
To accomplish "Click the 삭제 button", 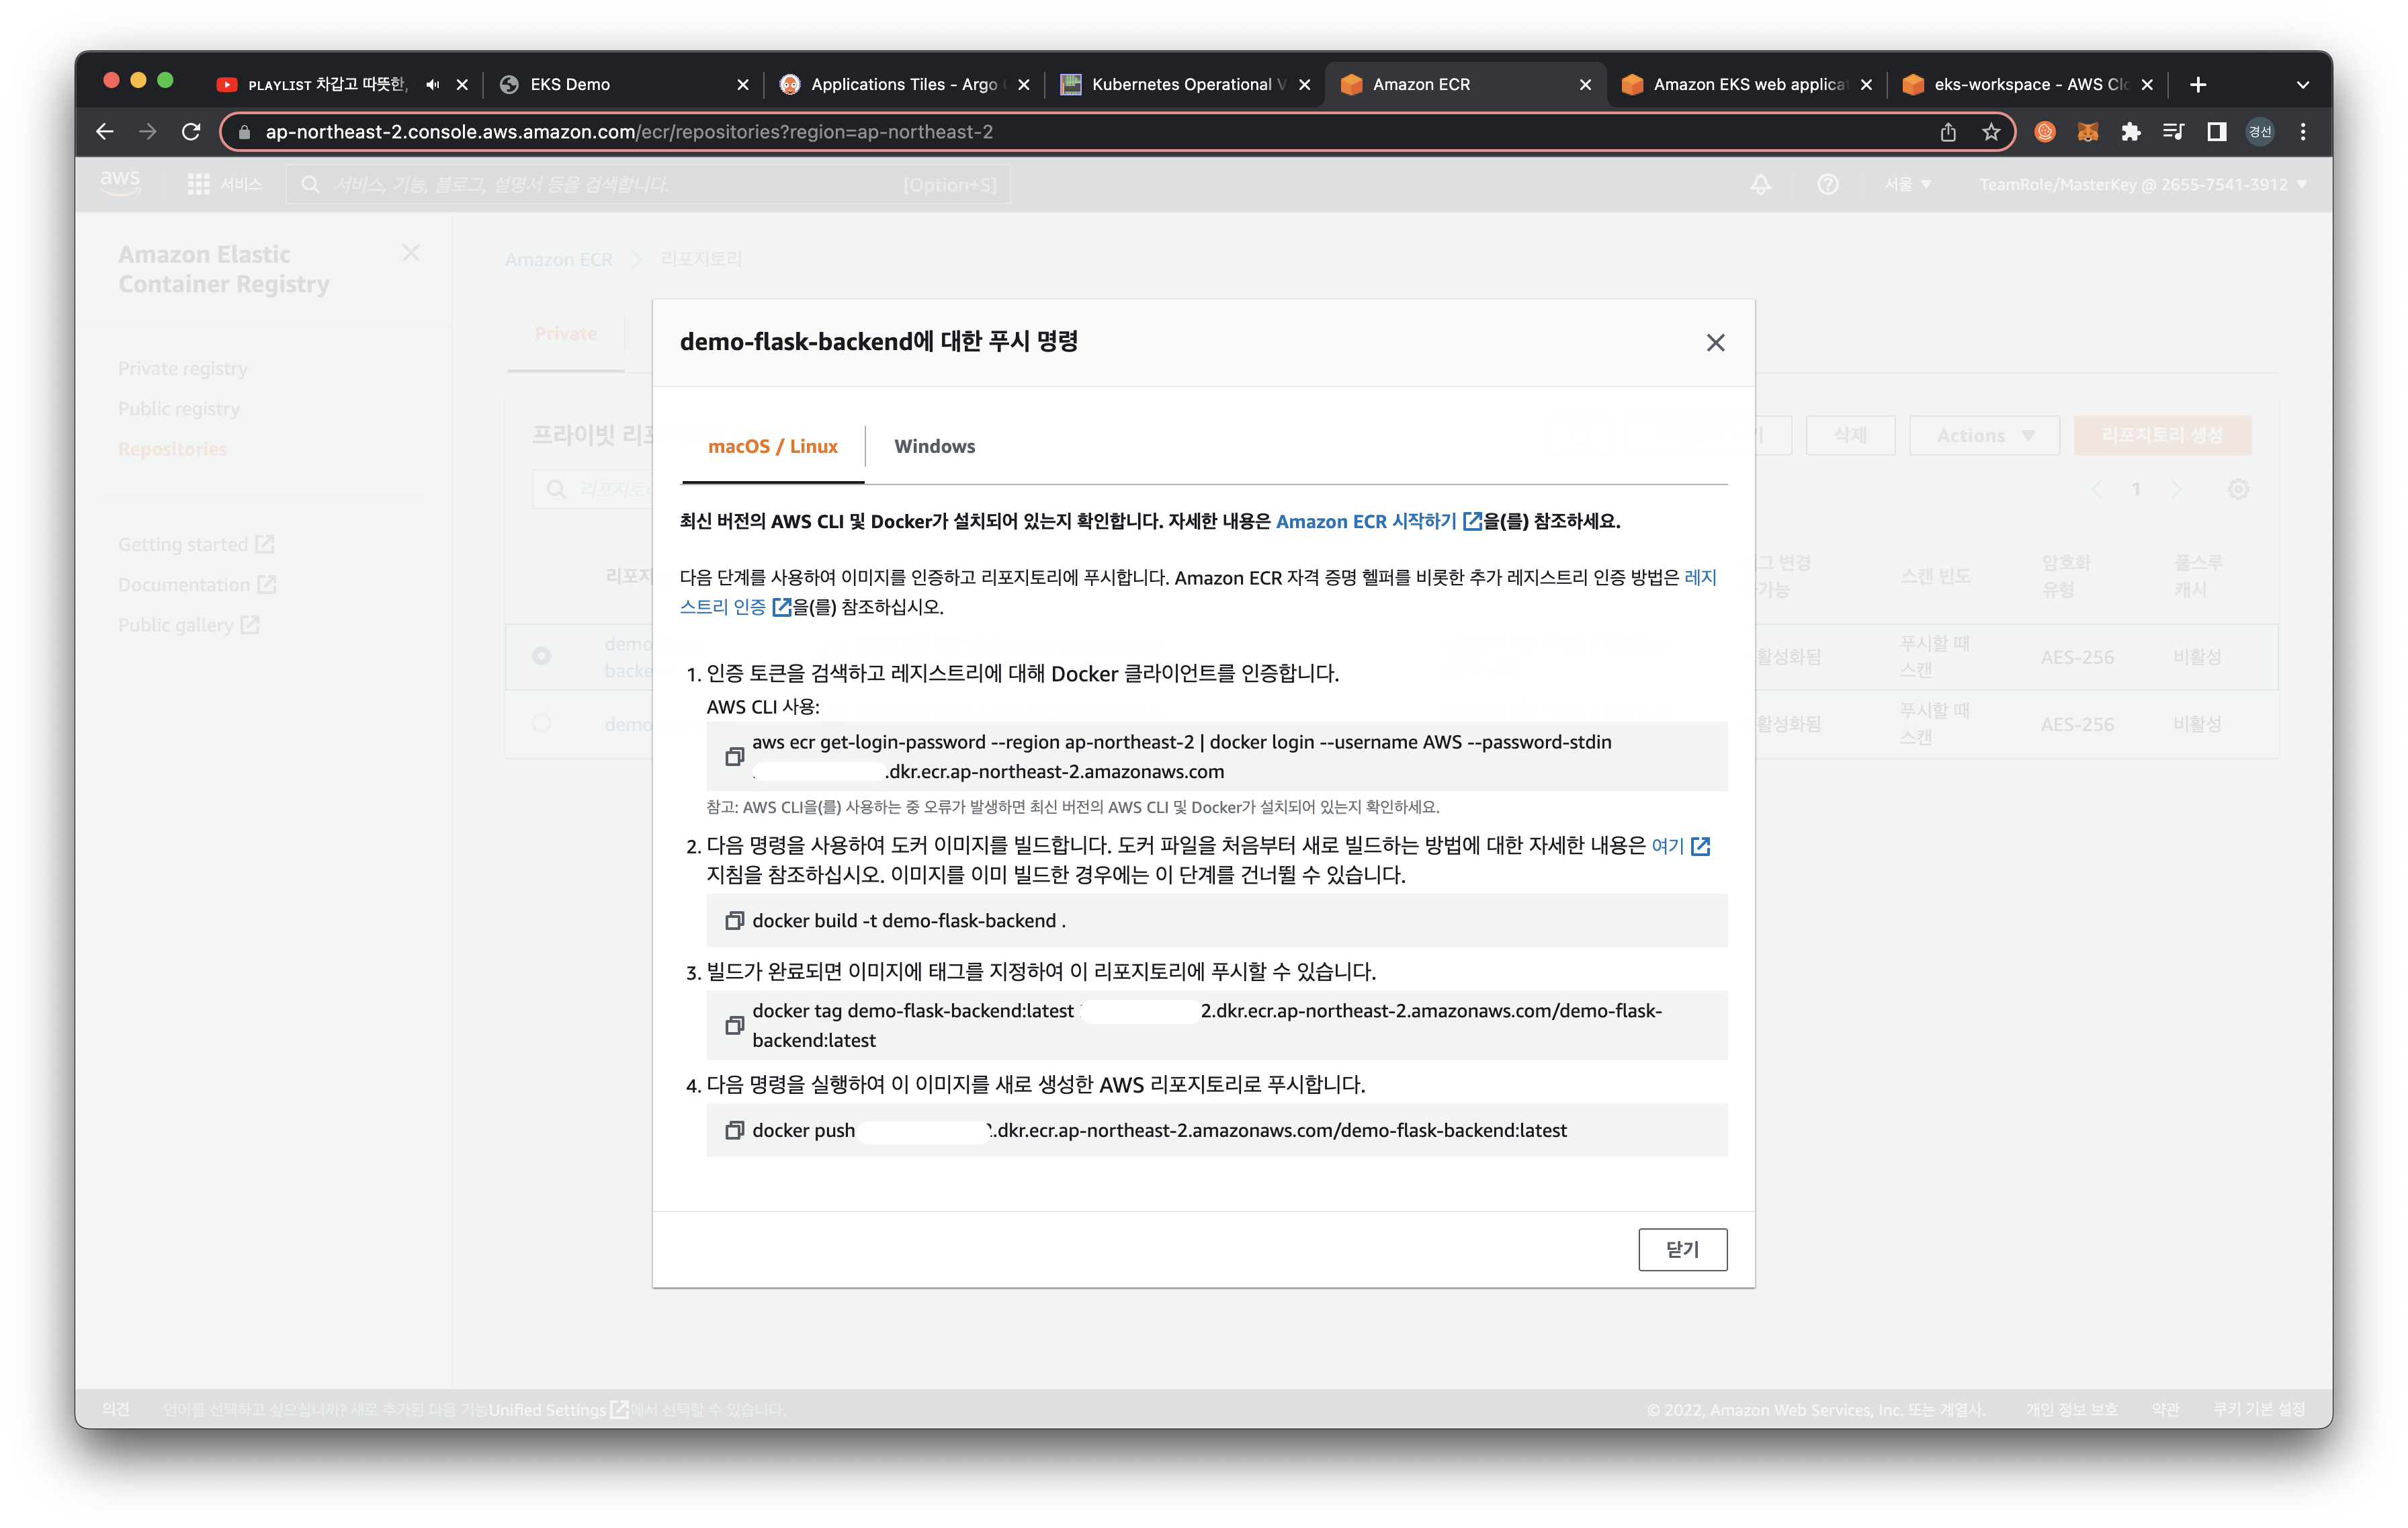I will (1850, 436).
